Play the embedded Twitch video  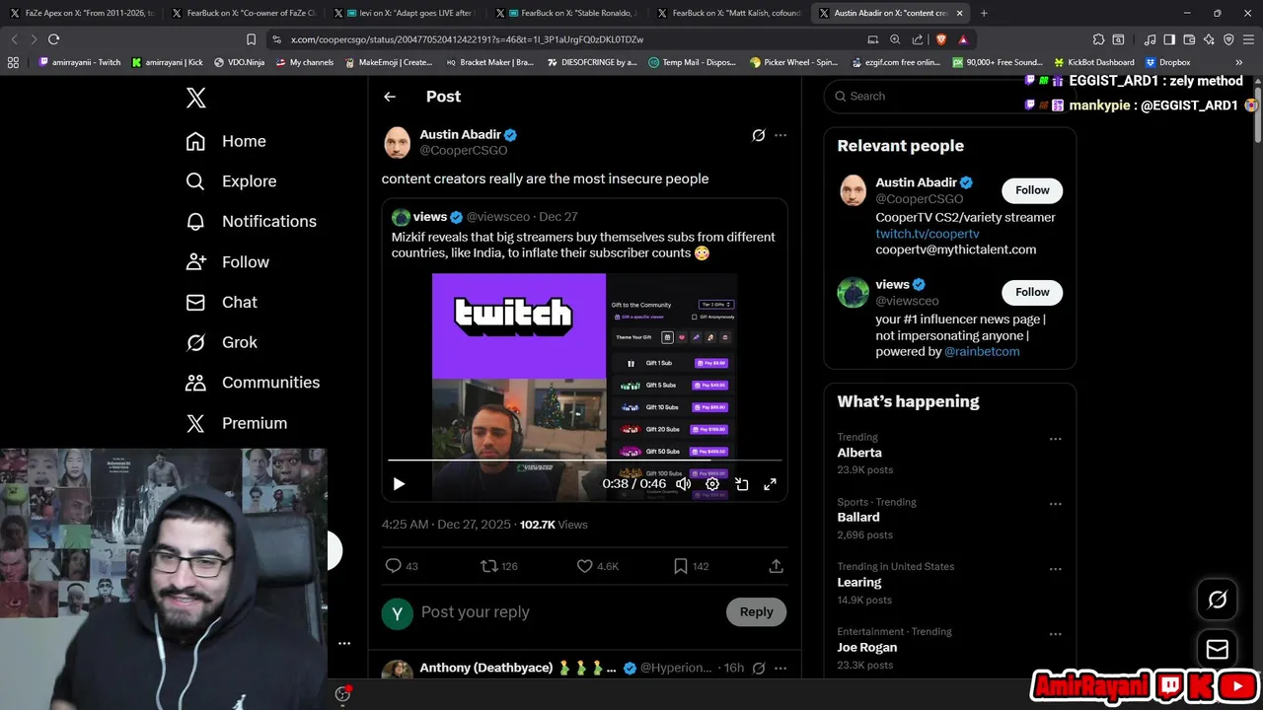(399, 484)
